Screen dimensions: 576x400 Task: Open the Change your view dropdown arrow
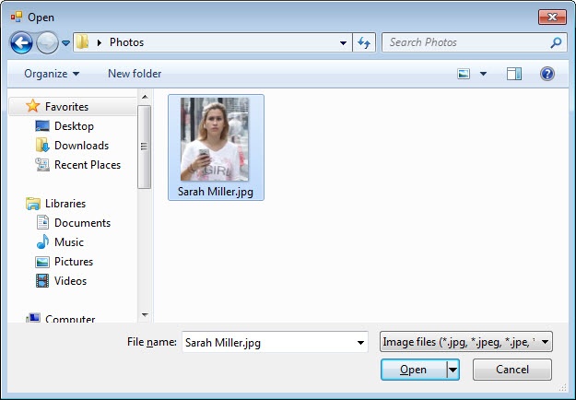coord(481,74)
